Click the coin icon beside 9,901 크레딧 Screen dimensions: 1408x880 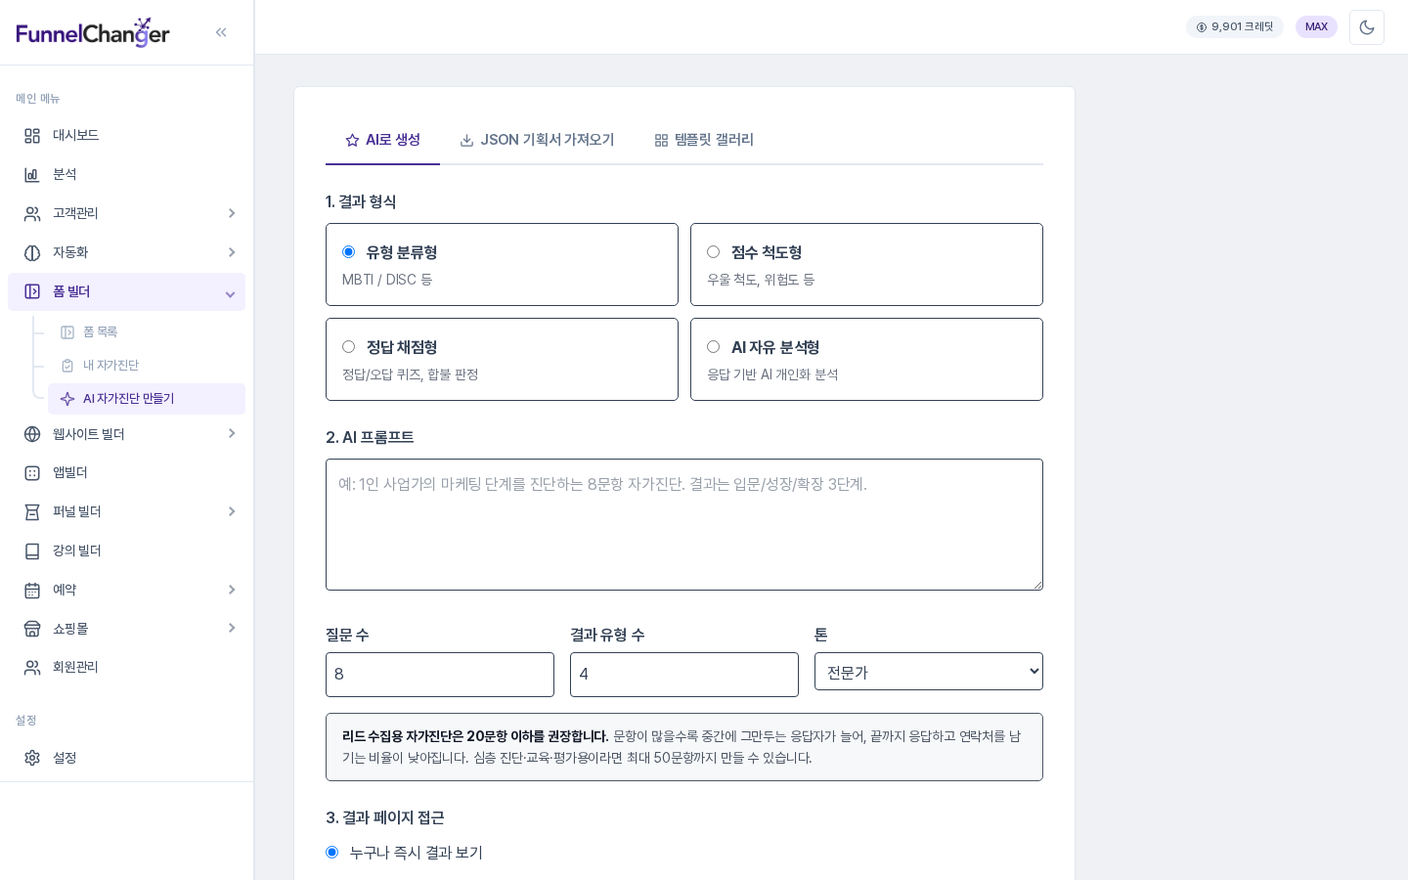[1202, 27]
